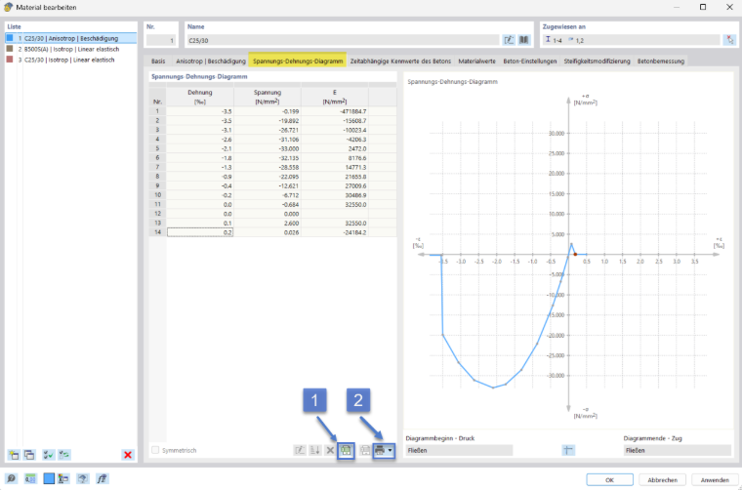Click the E value -471884.7
Image resolution: width=742 pixels, height=490 pixels.
[335, 111]
